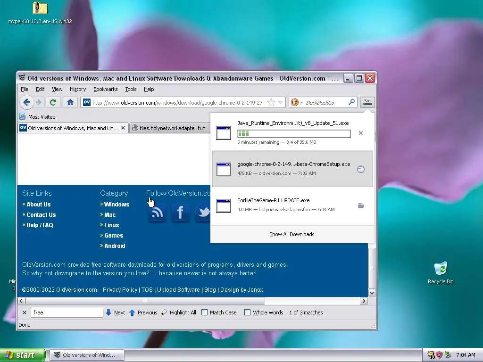Image resolution: width=483 pixels, height=362 pixels.
Task: Click the forward arrow navigation button
Action: click(39, 102)
